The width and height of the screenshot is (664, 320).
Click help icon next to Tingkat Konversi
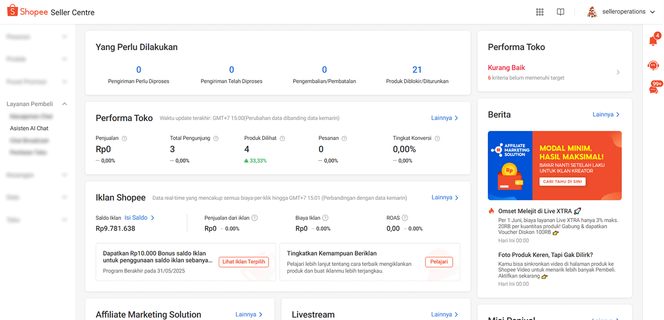click(x=437, y=139)
